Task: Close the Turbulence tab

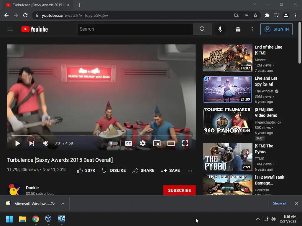Action: pyautogui.click(x=68, y=5)
